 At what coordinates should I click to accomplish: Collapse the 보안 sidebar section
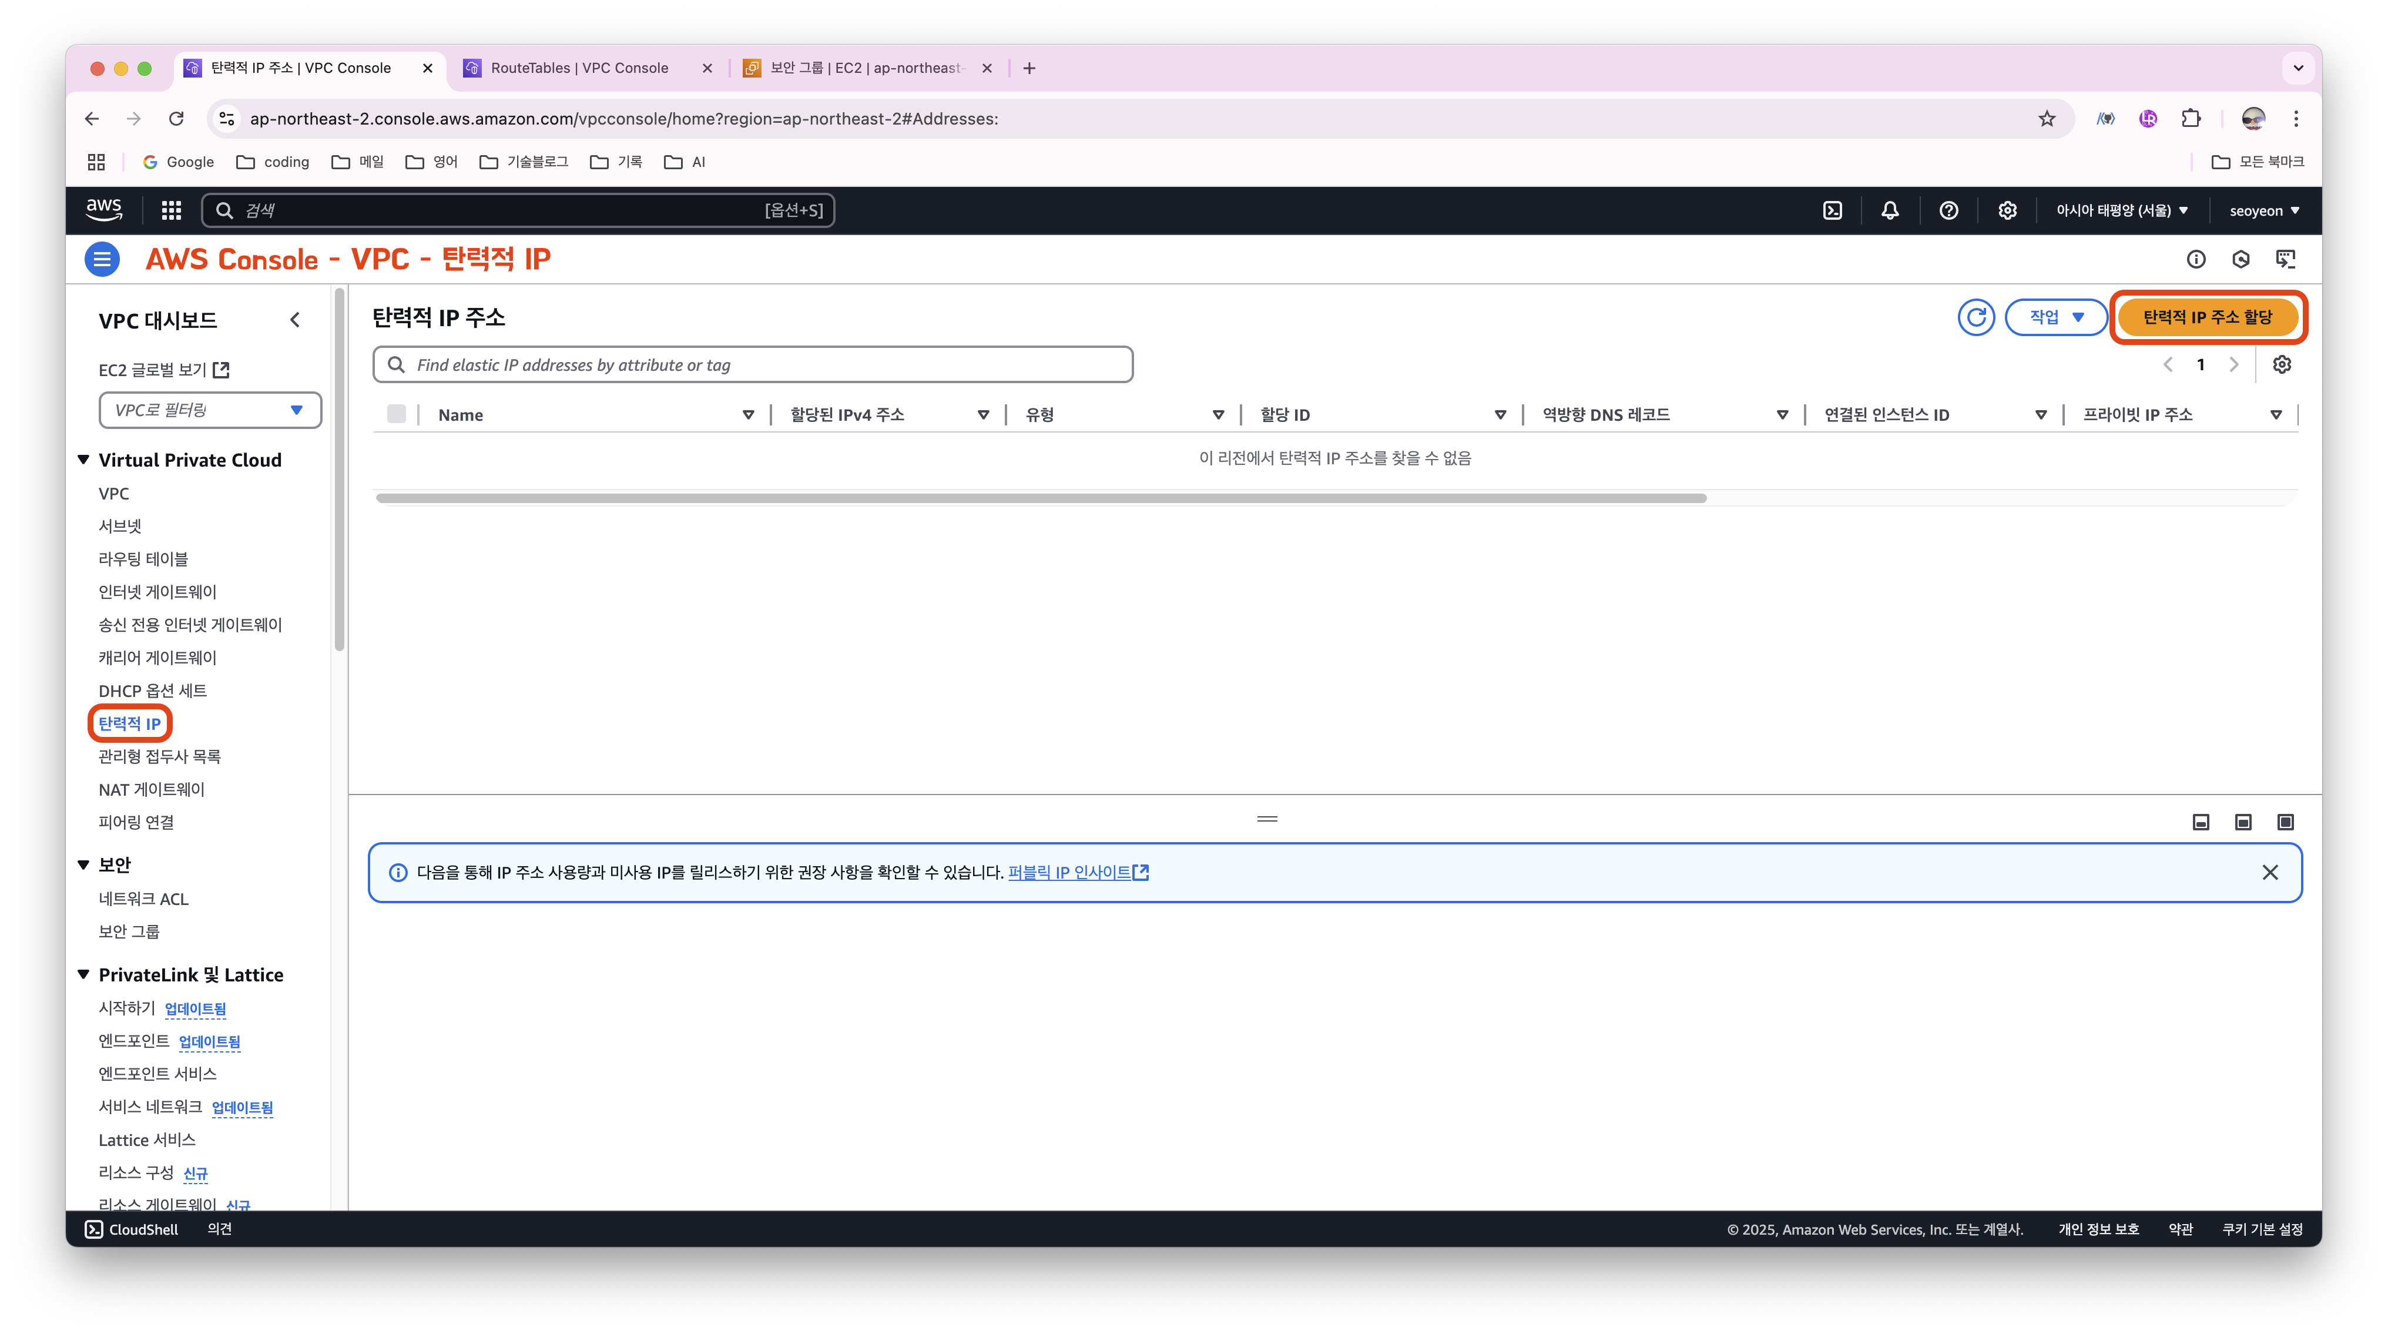(x=83, y=864)
